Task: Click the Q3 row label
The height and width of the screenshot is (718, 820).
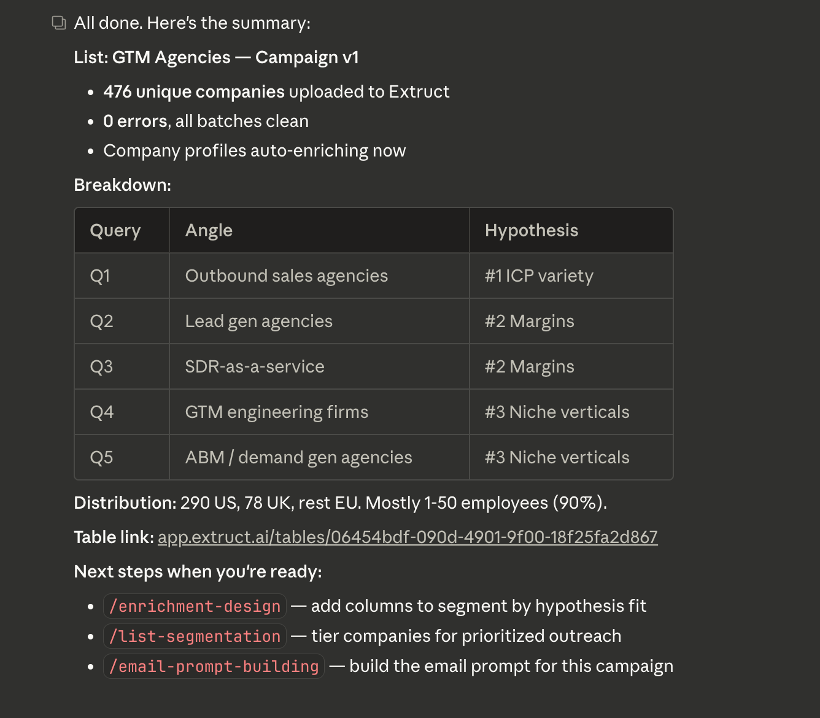Action: click(x=101, y=367)
